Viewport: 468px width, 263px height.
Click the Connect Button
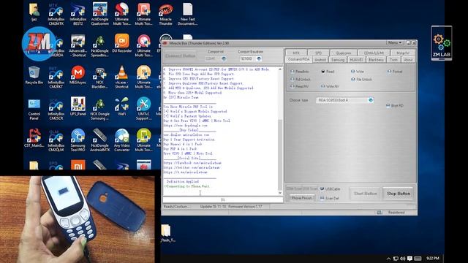point(181,56)
